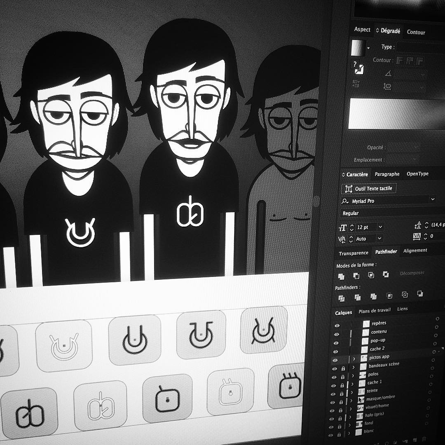445x445 pixels.
Task: Click the Soustraction shape mode icon
Action: tap(356, 275)
